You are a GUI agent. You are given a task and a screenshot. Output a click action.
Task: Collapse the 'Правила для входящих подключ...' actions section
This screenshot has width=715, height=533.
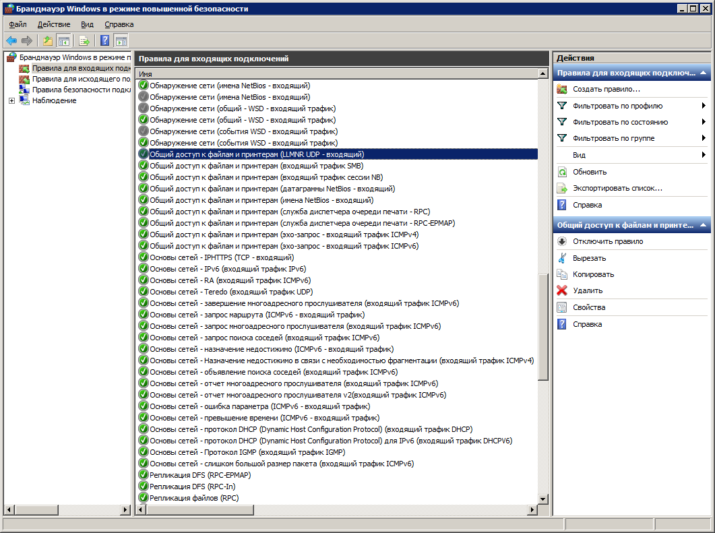[703, 73]
